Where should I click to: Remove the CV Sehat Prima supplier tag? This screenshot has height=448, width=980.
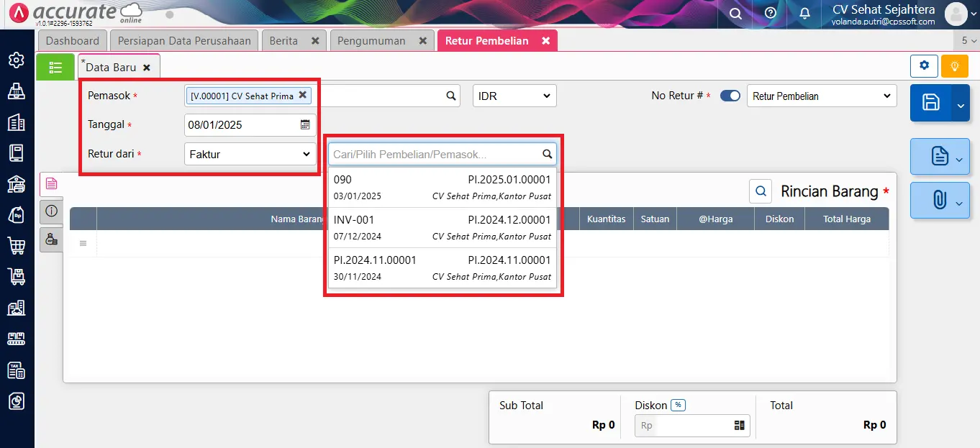(303, 95)
